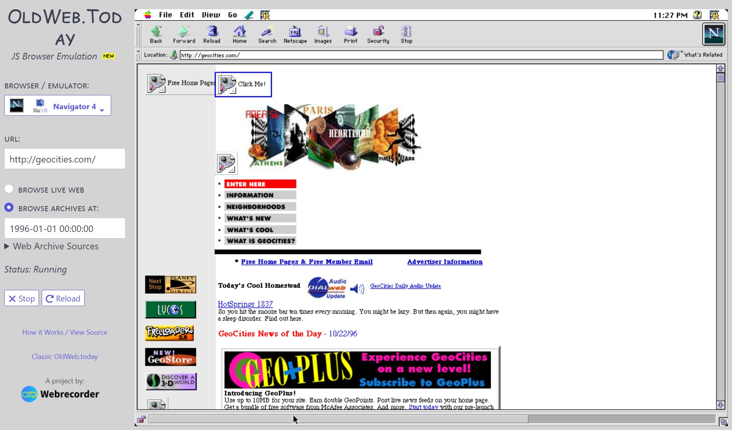
Task: Click the pencil icon in menu bar
Action: (249, 15)
